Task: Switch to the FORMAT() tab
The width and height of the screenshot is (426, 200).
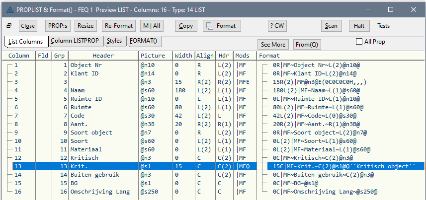Action: tap(143, 41)
